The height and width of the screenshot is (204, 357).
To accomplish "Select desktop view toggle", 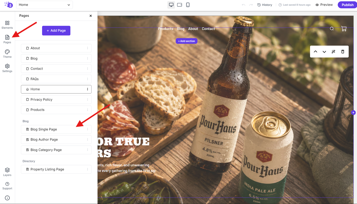I will tap(171, 5).
